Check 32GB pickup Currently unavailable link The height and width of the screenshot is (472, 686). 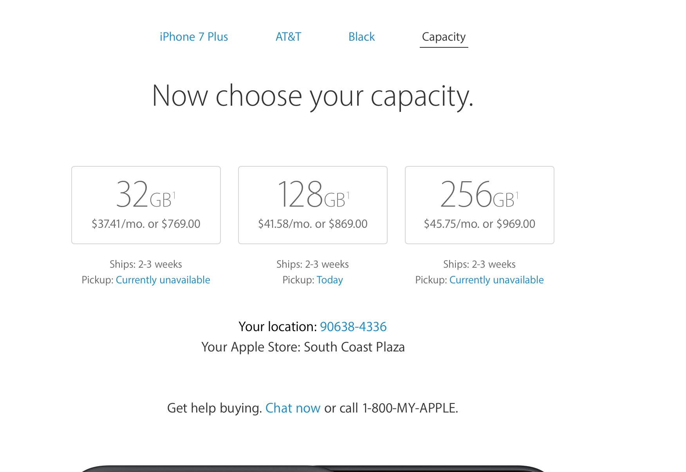tap(163, 280)
